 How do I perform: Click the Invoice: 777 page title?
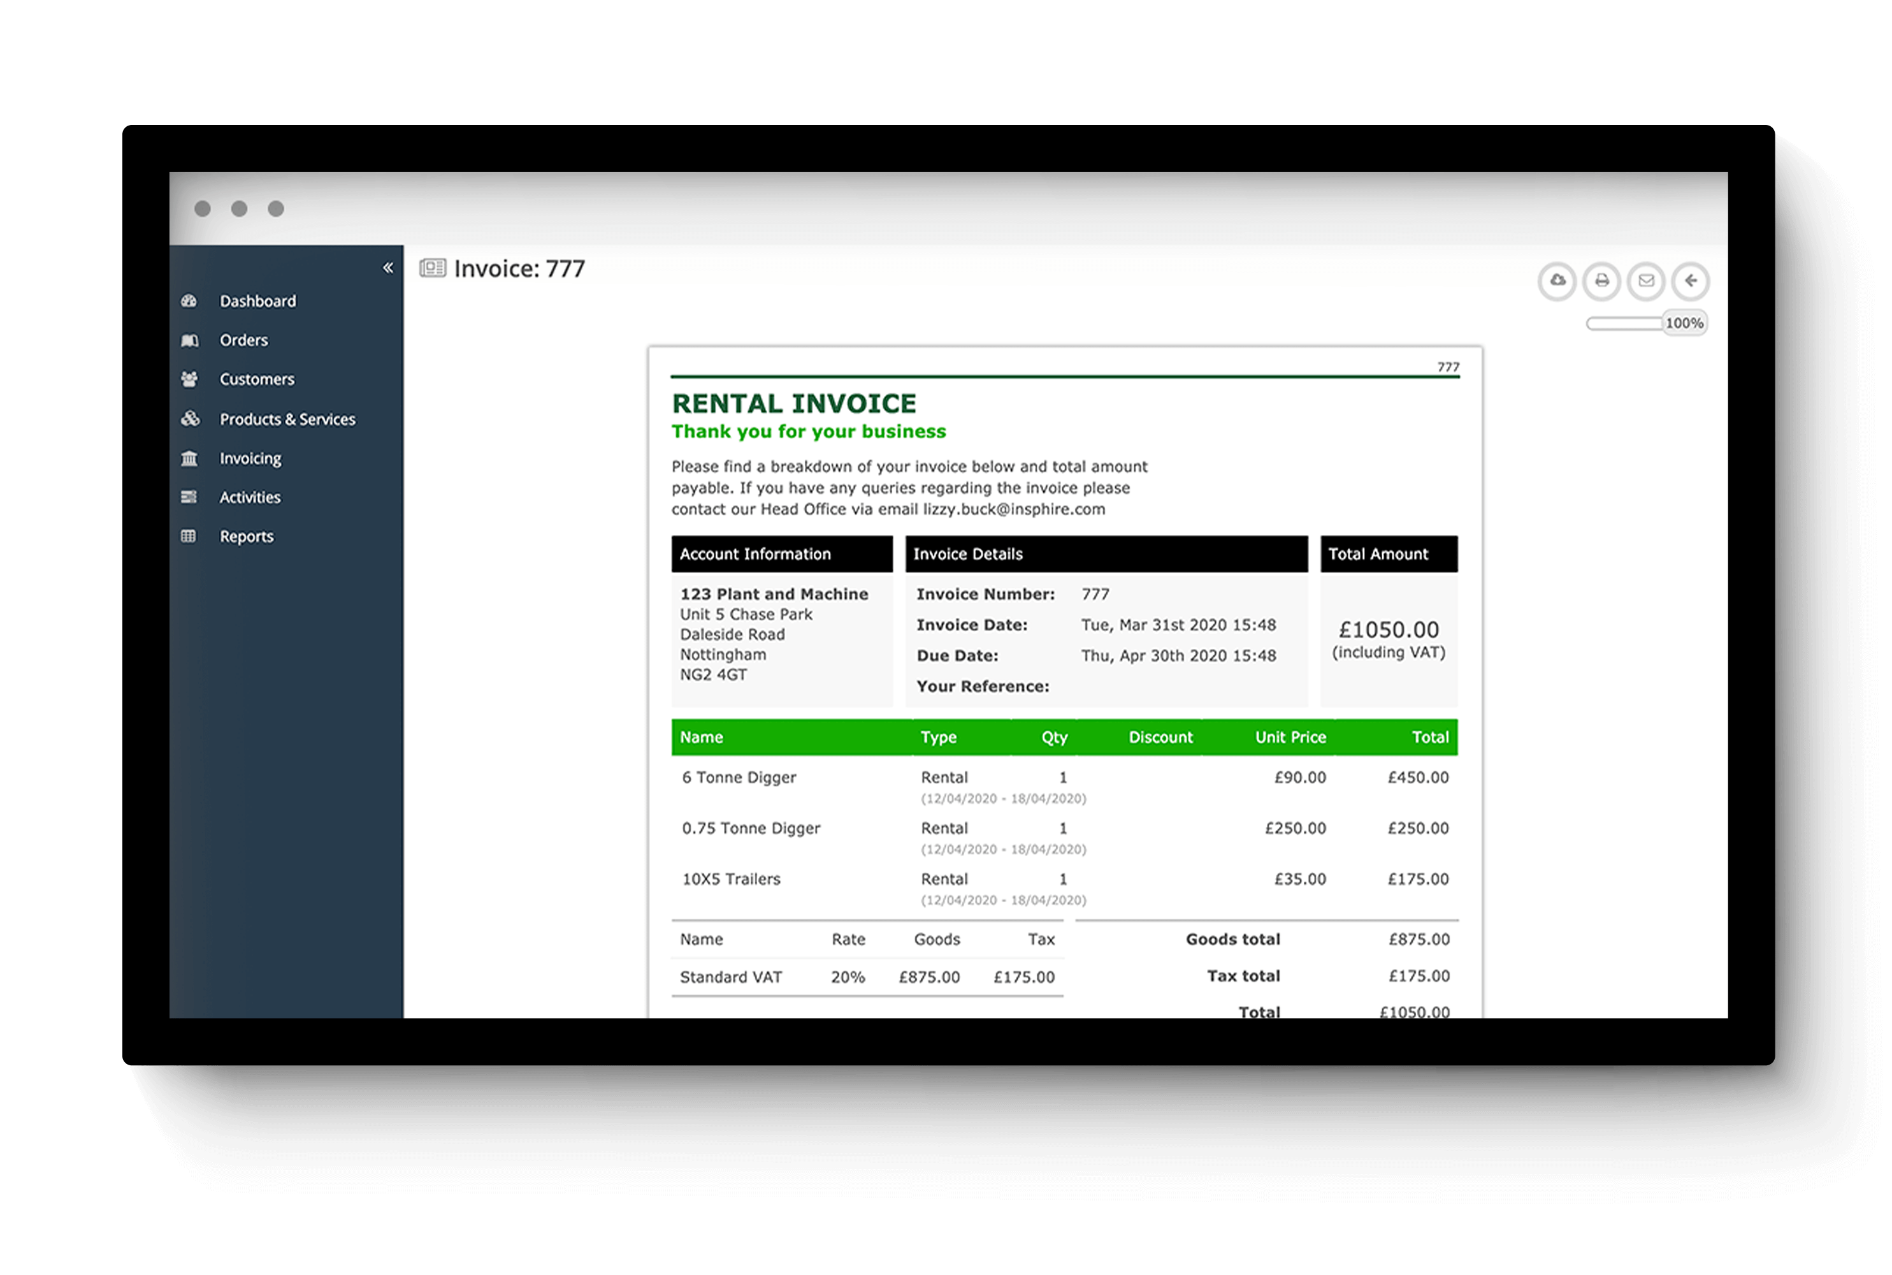click(519, 268)
